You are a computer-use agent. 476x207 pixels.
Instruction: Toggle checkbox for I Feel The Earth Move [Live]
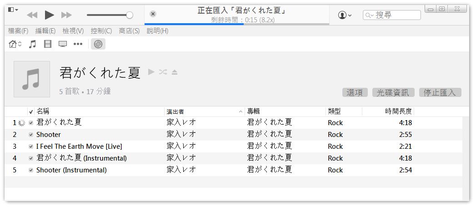tap(31, 146)
